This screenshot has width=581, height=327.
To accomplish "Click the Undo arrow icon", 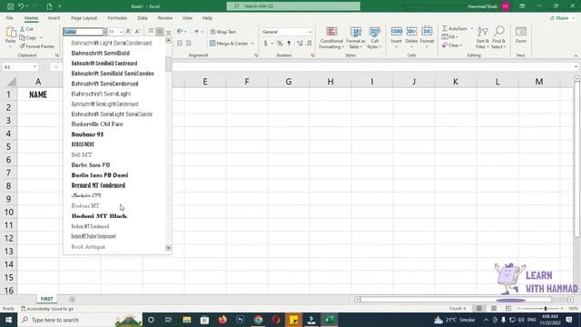I will coord(22,6).
